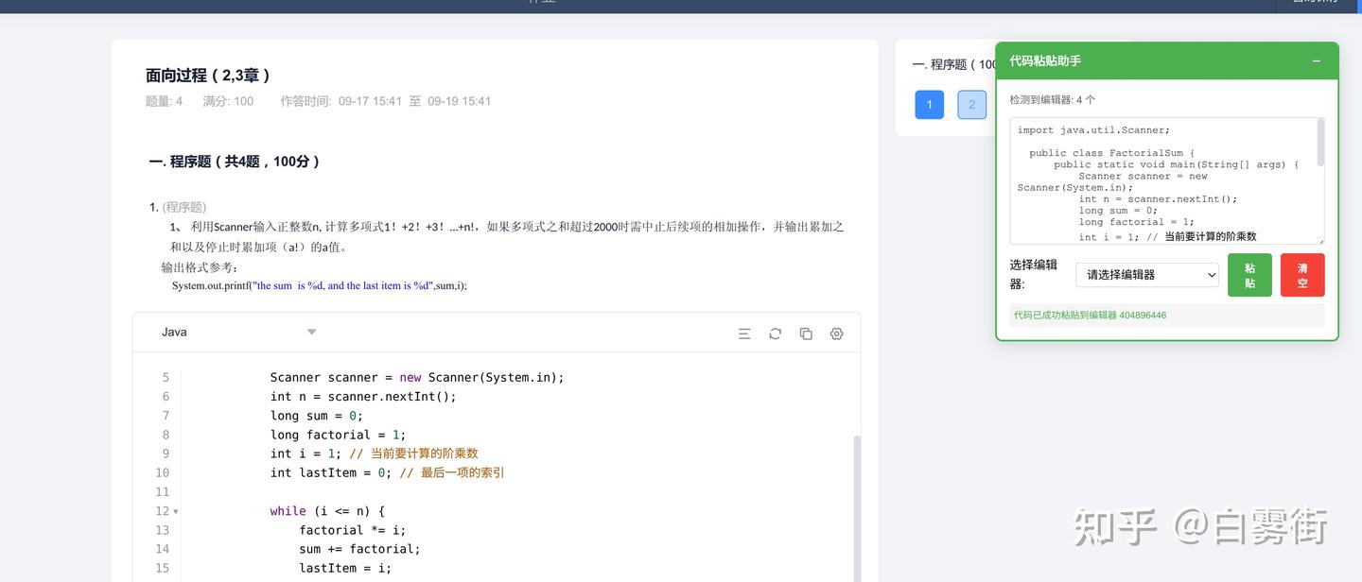Click the 粘贴 (Paste) button in helper panel
Image resolution: width=1362 pixels, height=582 pixels.
click(x=1249, y=274)
